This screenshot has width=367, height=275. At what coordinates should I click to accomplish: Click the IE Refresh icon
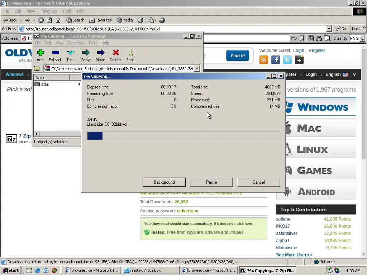49,20
